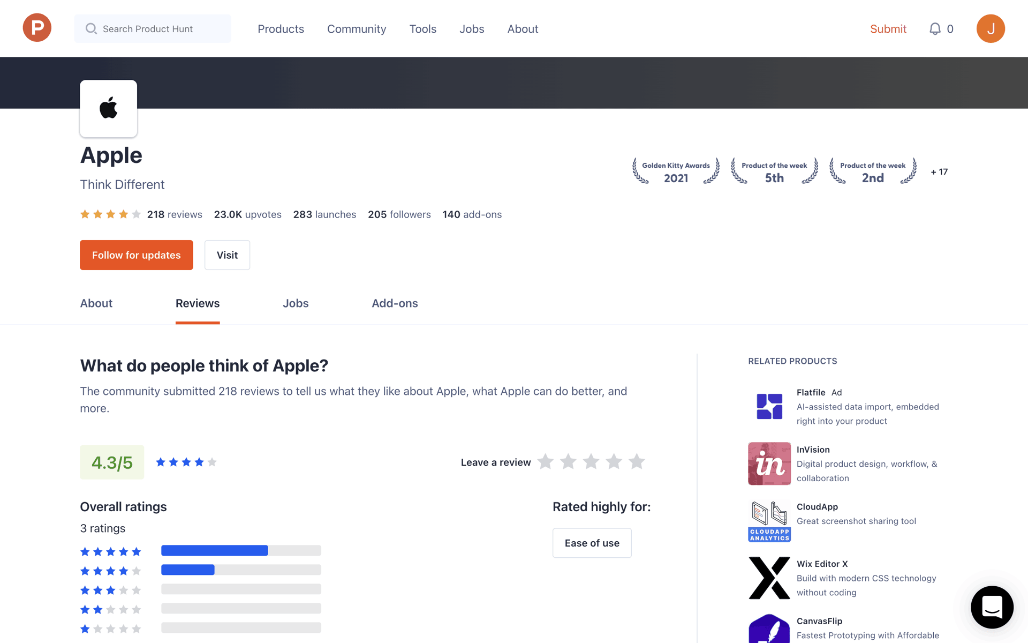Rate three stars in Leave a review
The width and height of the screenshot is (1028, 643).
click(591, 461)
